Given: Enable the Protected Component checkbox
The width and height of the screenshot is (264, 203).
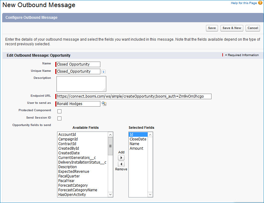Looking at the screenshot, I should click(x=59, y=111).
